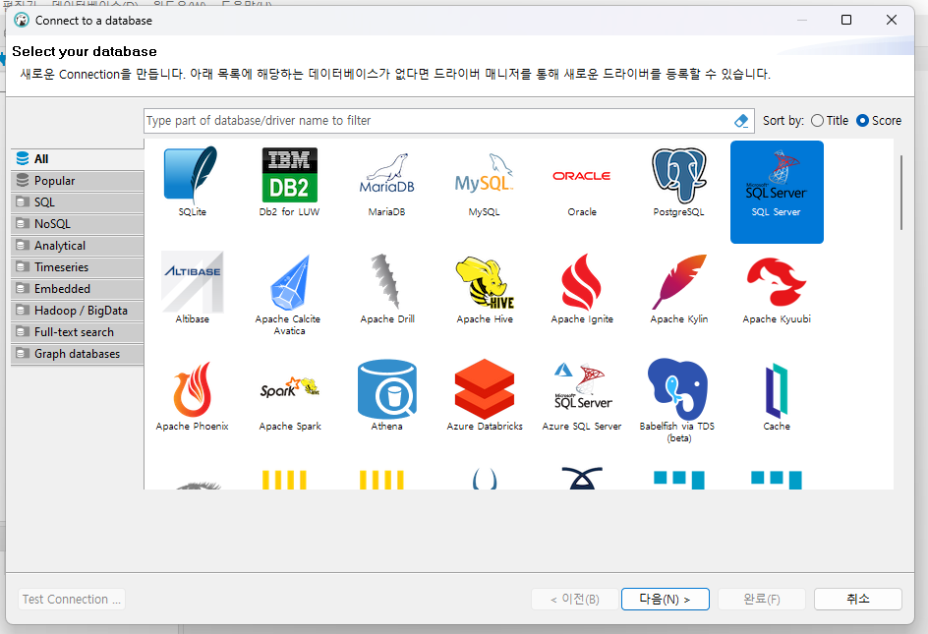
Task: Open the Timeseries category
Action: coord(78,267)
